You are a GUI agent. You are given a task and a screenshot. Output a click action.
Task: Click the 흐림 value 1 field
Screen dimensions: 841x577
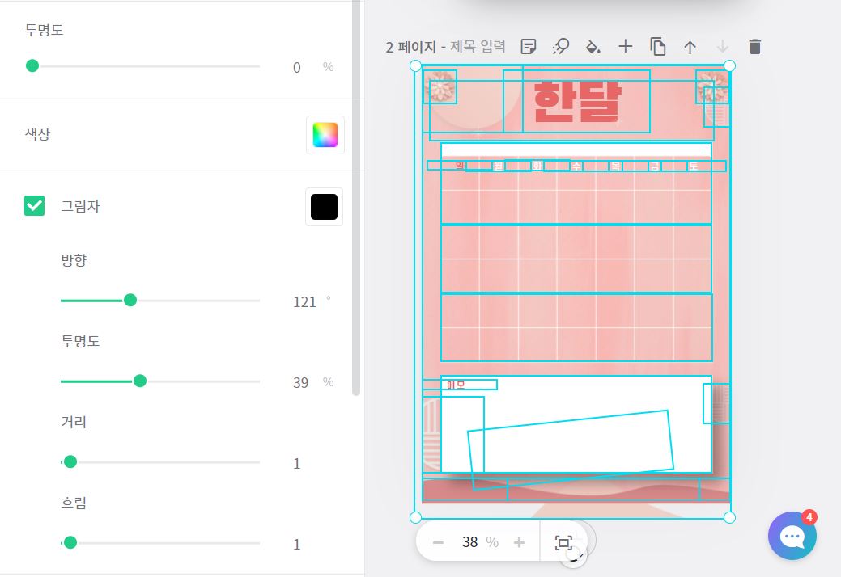(296, 545)
